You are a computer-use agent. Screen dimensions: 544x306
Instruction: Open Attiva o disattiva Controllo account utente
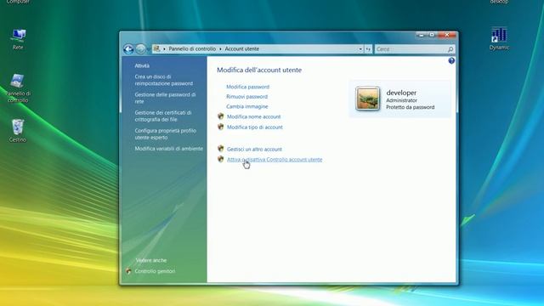tap(275, 160)
